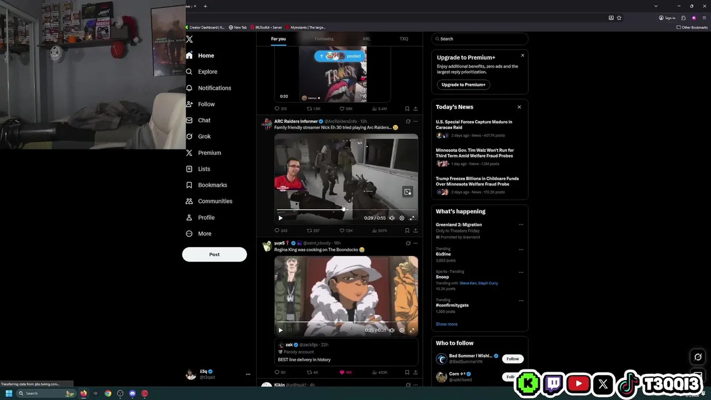Viewport: 711px width, 400px height.
Task: Click the Profile sidebar icon
Action: [189, 217]
